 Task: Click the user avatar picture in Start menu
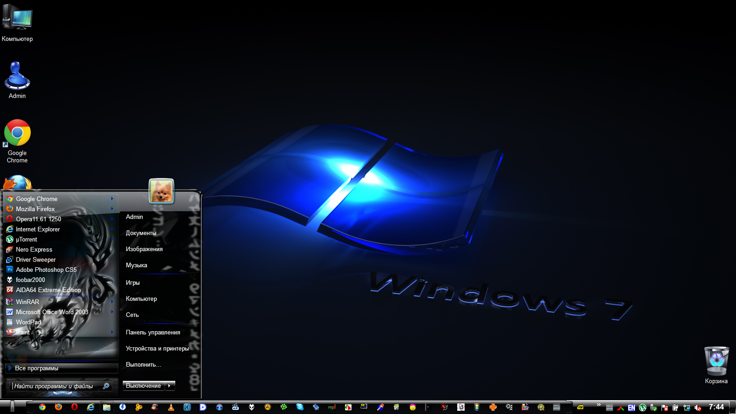pyautogui.click(x=161, y=191)
